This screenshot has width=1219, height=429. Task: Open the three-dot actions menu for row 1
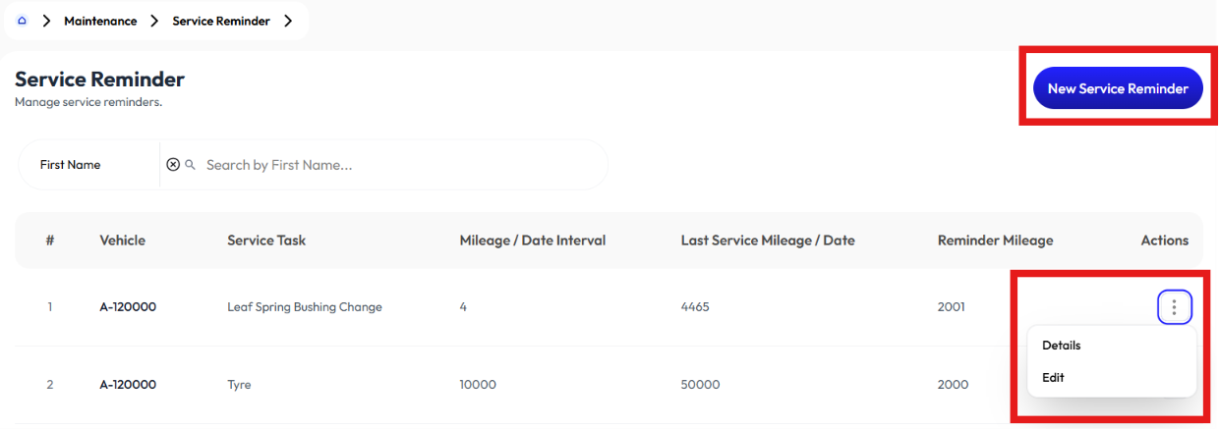pyautogui.click(x=1174, y=307)
